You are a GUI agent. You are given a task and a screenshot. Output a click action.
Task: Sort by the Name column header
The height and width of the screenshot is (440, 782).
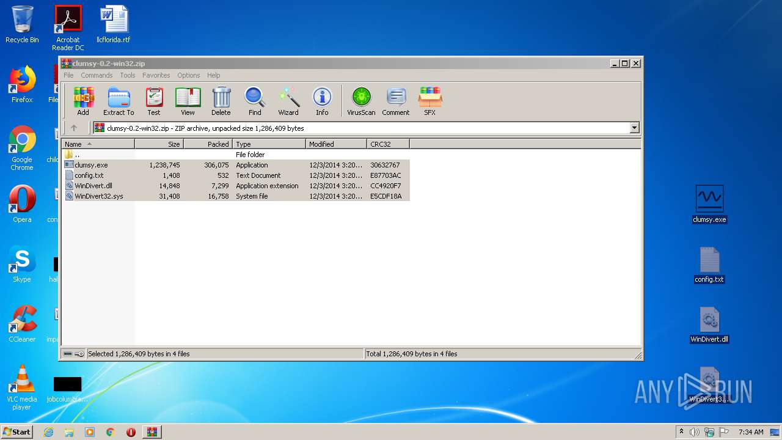pyautogui.click(x=98, y=144)
